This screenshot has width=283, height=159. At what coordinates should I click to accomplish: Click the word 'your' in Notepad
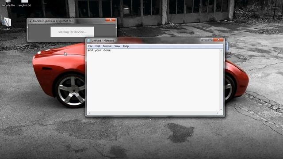(98, 50)
